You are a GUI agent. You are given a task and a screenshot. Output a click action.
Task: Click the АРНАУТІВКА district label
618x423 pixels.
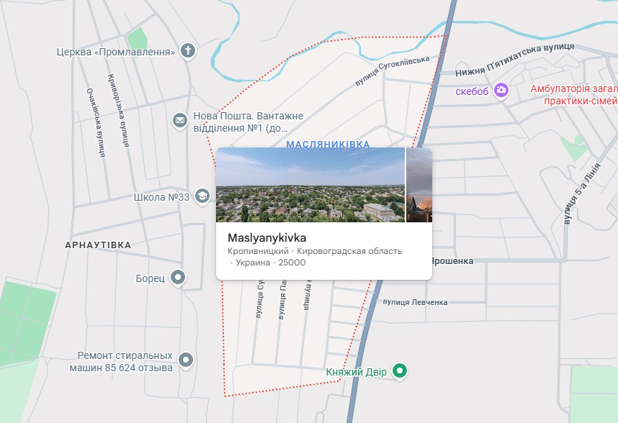pos(98,245)
